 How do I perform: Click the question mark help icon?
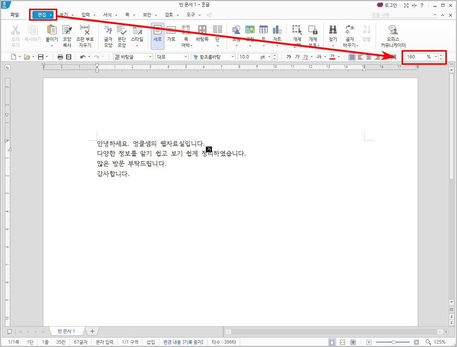coord(422,5)
